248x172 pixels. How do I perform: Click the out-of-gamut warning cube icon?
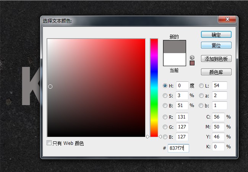pyautogui.click(x=192, y=57)
